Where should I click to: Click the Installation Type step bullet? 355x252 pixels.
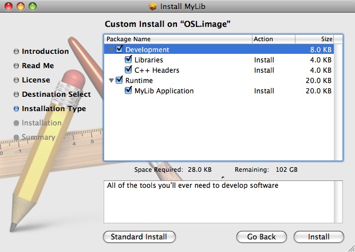(16, 109)
